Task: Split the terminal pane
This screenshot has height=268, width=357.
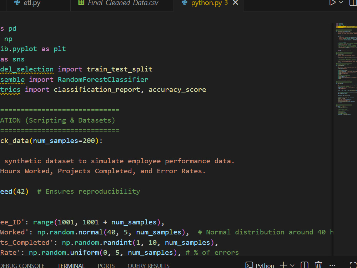Action: pyautogui.click(x=305, y=265)
